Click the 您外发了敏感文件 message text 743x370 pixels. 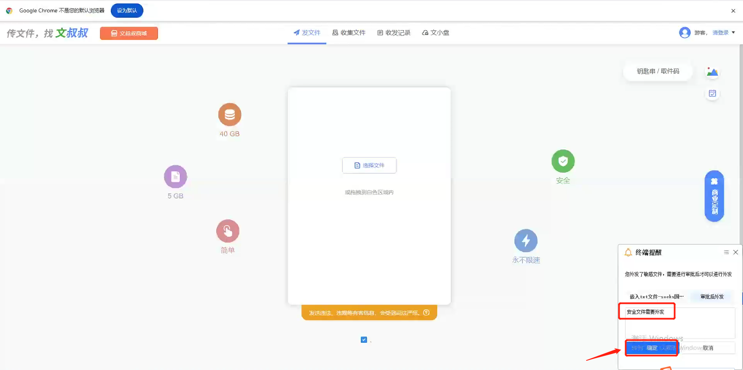coord(678,274)
